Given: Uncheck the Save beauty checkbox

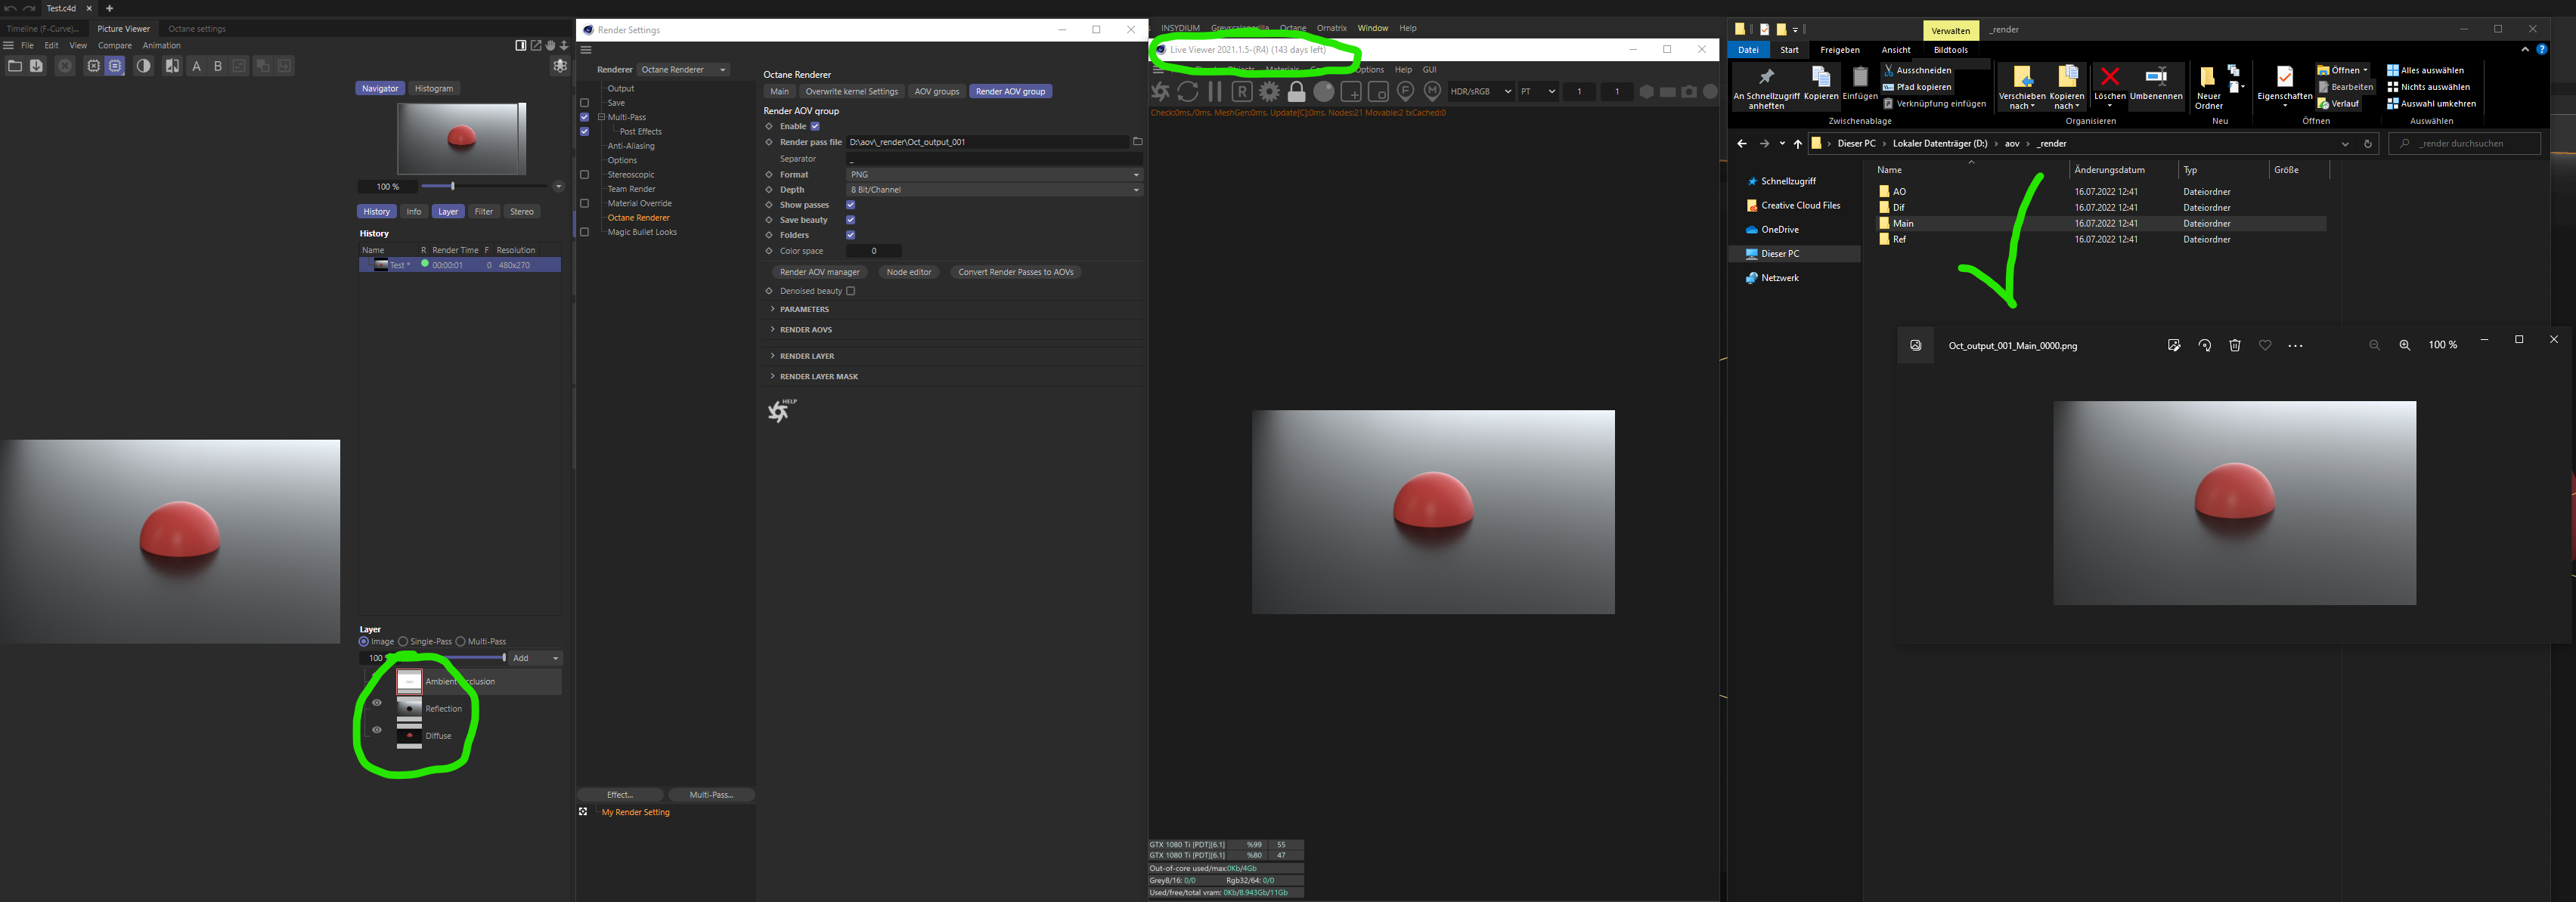Looking at the screenshot, I should (850, 220).
